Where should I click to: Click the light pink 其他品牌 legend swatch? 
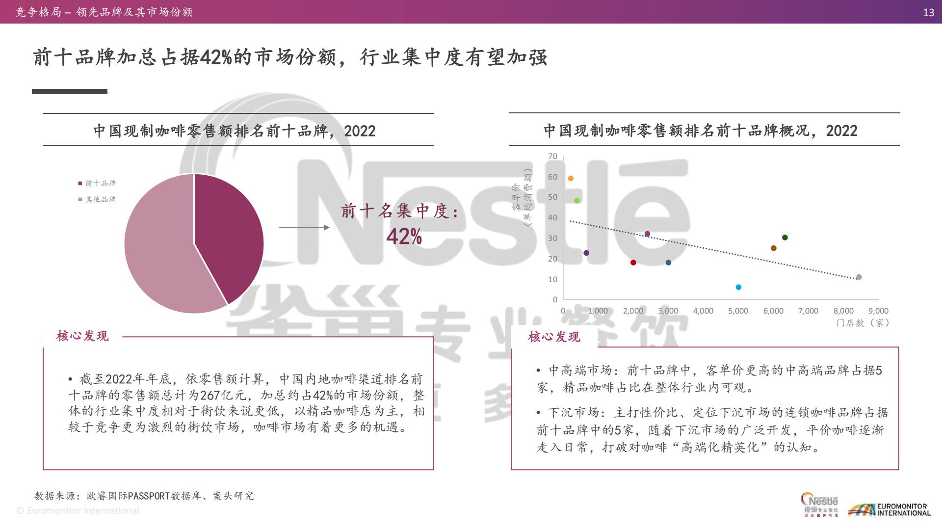80,199
